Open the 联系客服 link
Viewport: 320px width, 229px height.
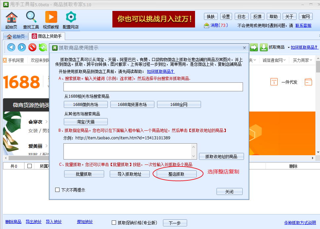303,25
